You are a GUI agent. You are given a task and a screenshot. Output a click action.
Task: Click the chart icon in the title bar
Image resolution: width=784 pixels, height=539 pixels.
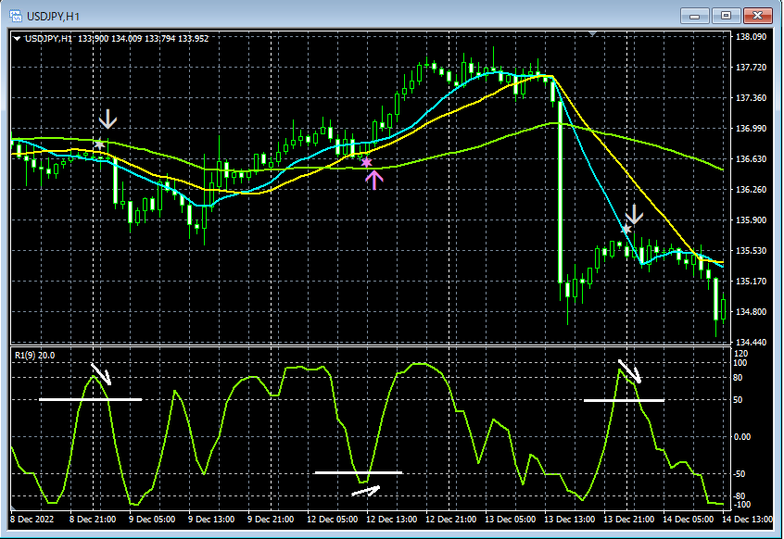(15, 16)
